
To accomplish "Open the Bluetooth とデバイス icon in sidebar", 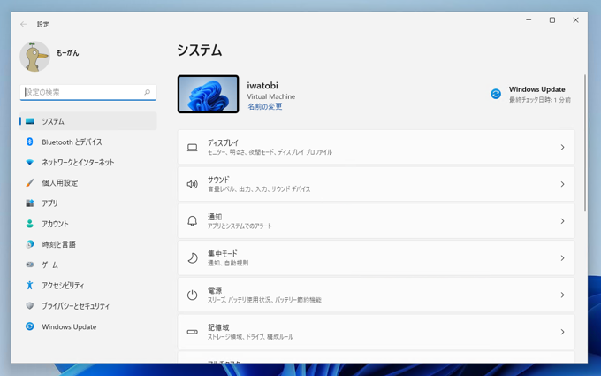I will (29, 142).
